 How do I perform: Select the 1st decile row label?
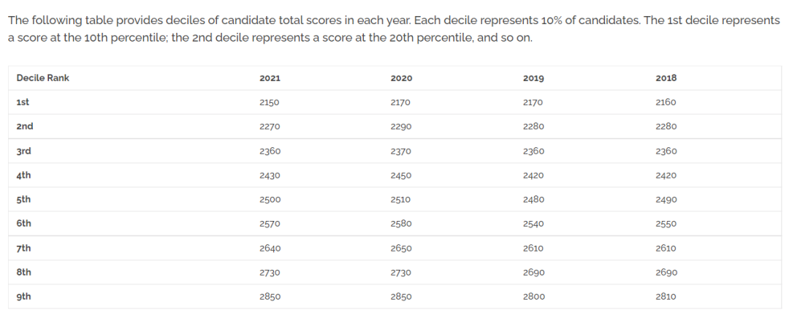(23, 102)
